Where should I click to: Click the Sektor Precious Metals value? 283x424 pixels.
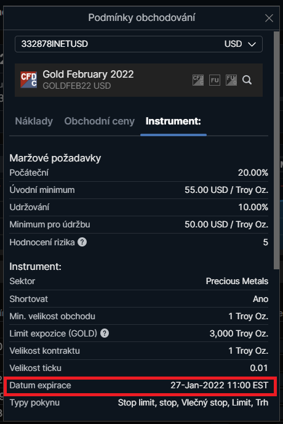237,281
